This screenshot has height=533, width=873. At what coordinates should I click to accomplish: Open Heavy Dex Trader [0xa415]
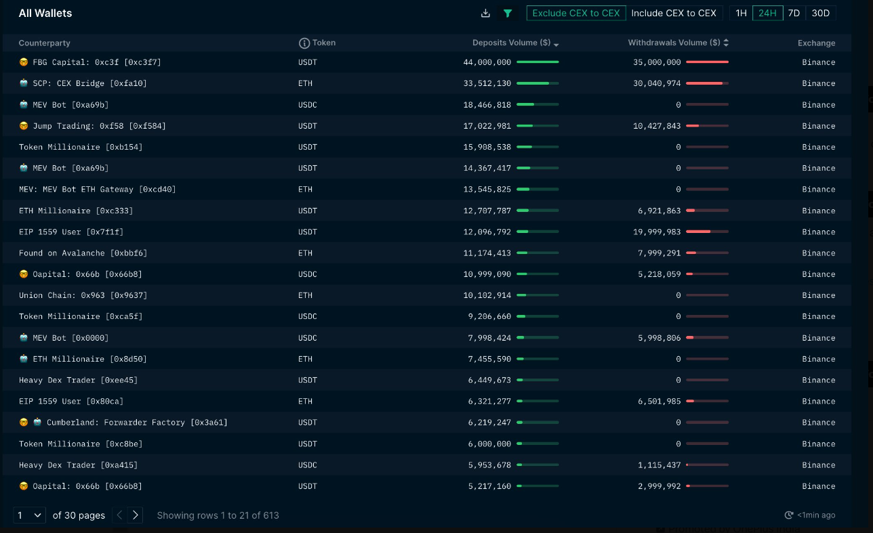point(78,465)
